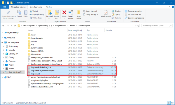175x105 pixels.
Task: Click Edytuj in the ribbon
Action: tap(116, 15)
